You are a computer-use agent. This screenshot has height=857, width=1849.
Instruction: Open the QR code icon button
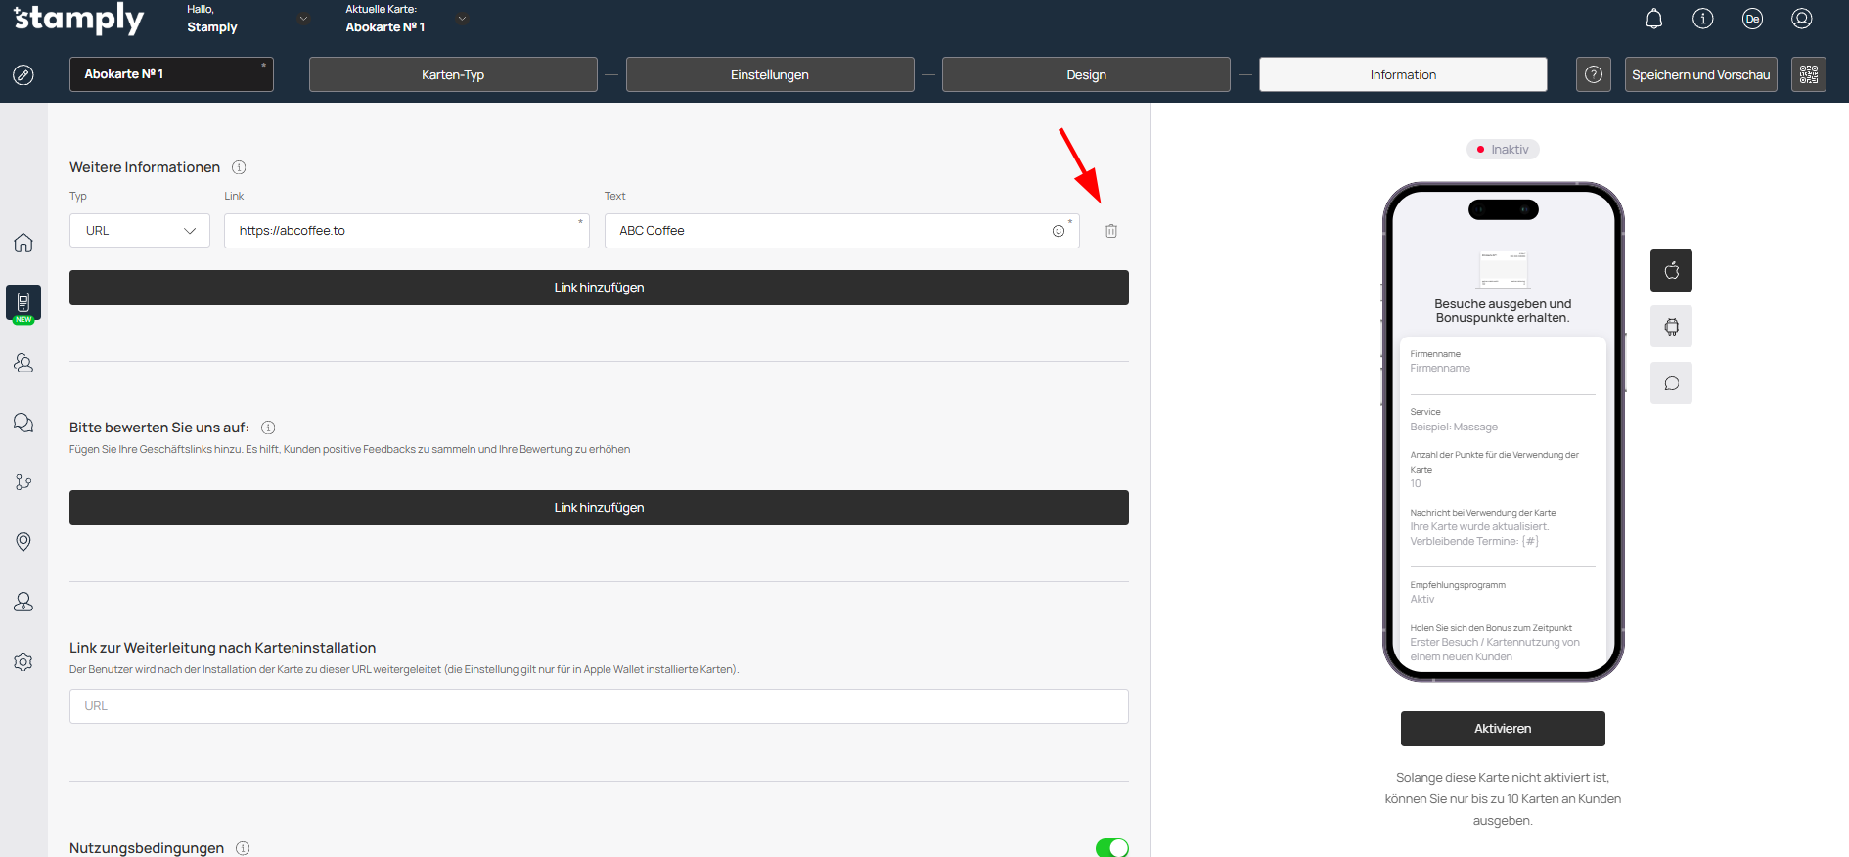pos(1808,74)
